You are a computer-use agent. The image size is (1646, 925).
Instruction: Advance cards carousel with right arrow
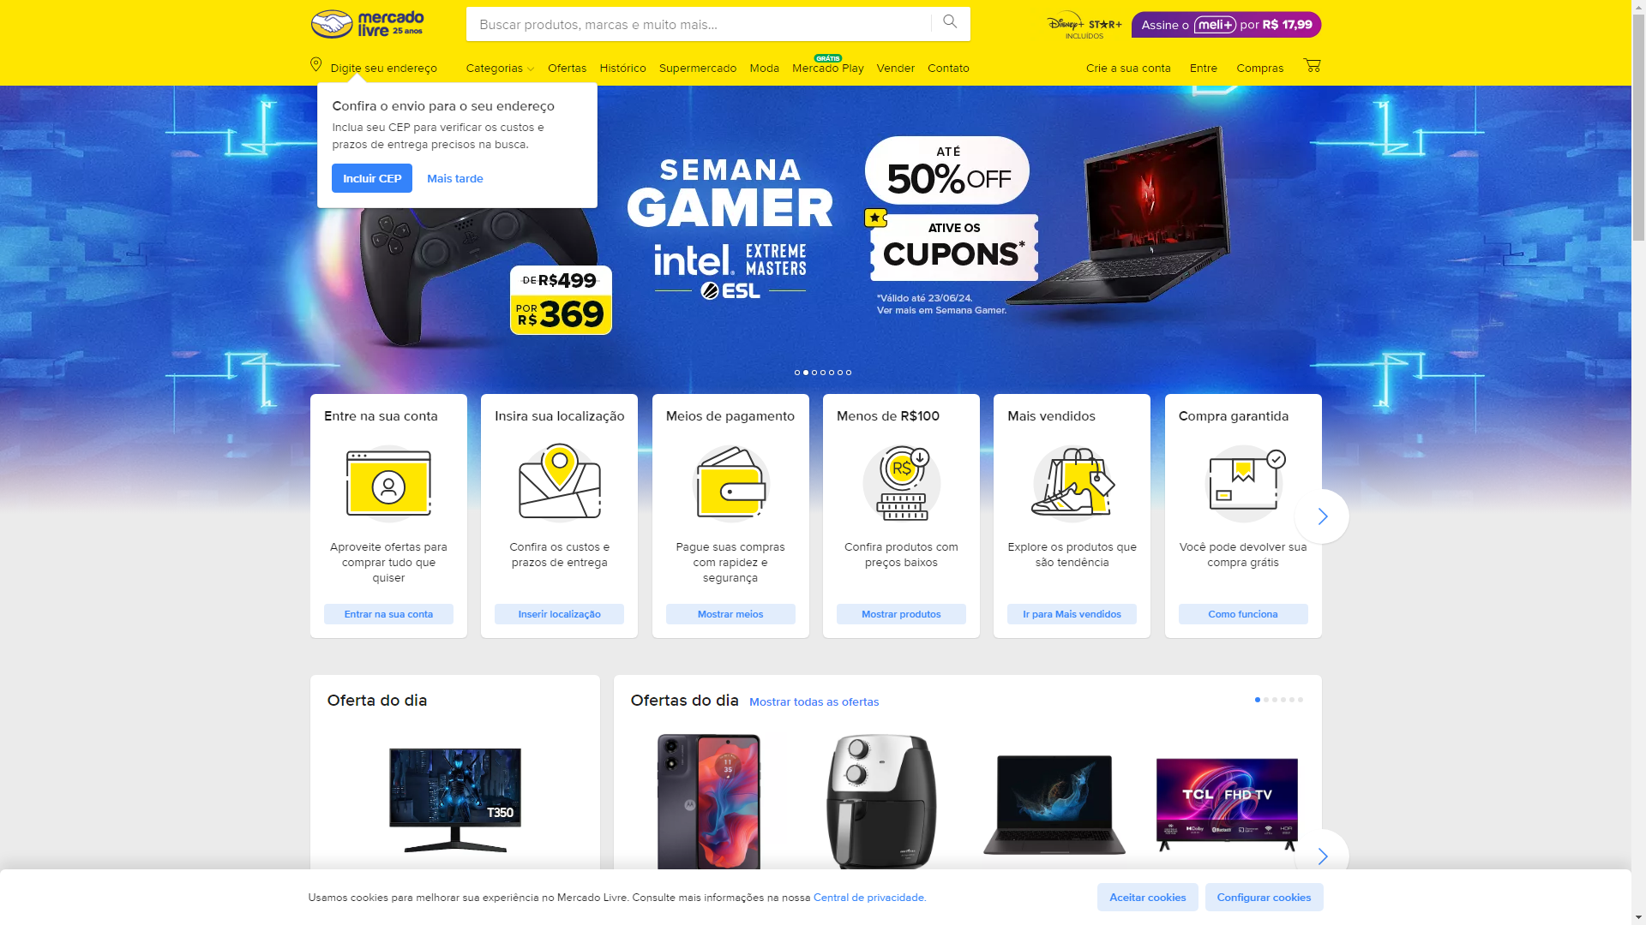pos(1322,516)
